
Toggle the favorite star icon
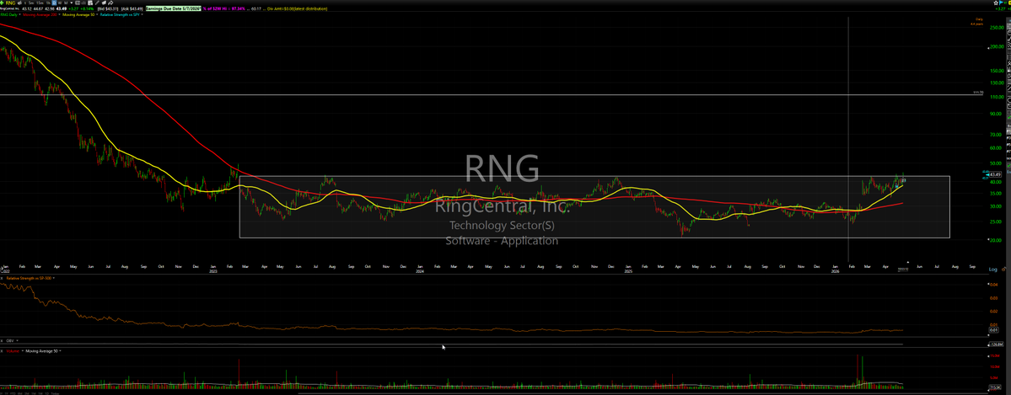[996, 3]
